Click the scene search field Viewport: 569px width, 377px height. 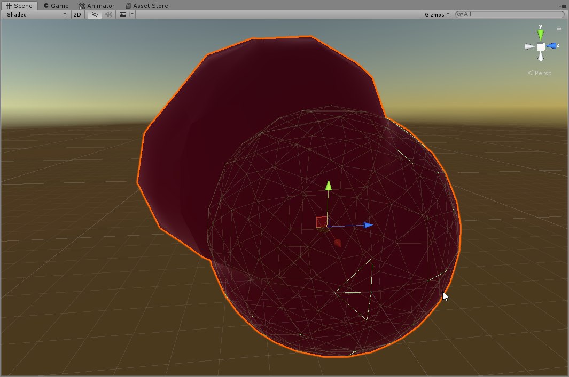pyautogui.click(x=513, y=14)
